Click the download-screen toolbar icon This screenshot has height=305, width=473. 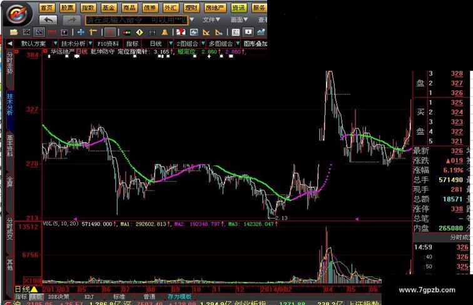pos(248,32)
